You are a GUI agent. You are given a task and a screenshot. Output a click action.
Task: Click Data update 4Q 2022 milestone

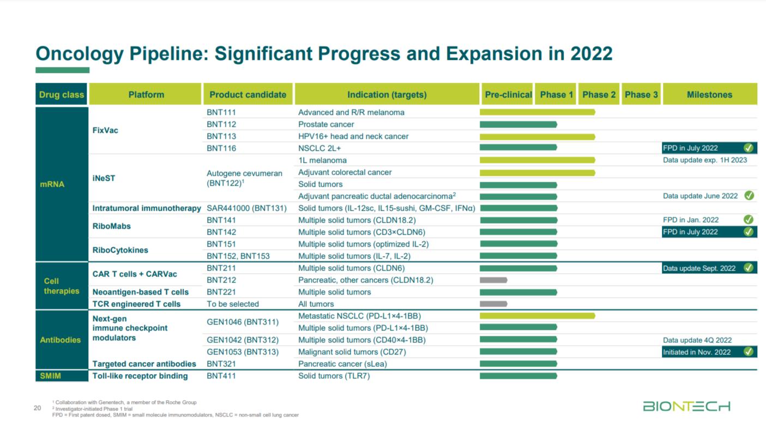(697, 340)
